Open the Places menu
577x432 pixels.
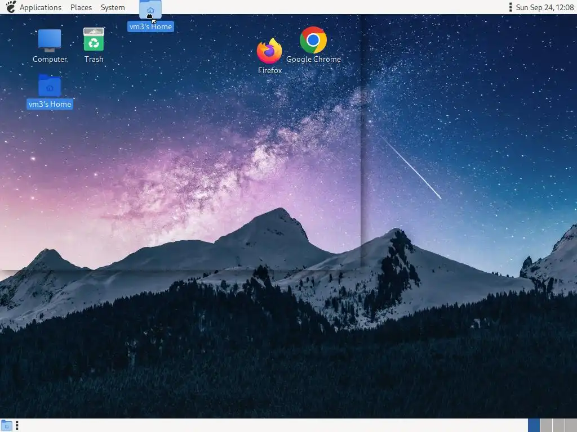(81, 7)
